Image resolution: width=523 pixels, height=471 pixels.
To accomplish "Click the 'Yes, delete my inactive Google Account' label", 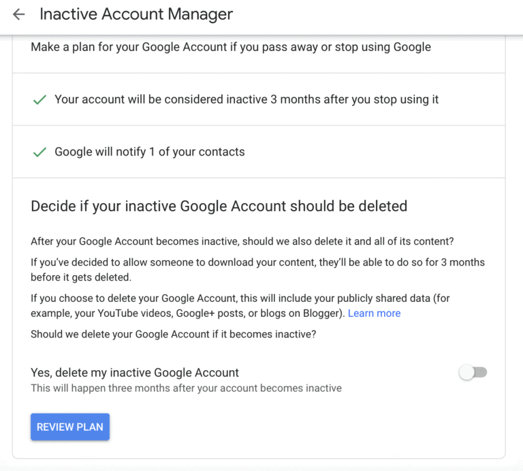I will pos(135,373).
